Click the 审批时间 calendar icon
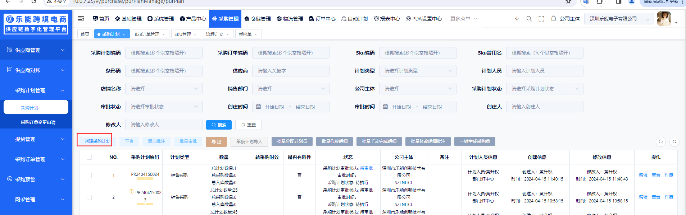The height and width of the screenshot is (215, 686). pos(385,107)
